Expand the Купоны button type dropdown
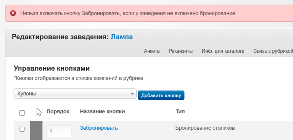293x140 pixels. 75,93
